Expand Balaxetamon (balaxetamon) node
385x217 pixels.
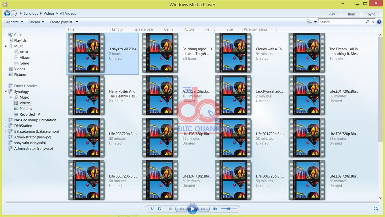(6, 131)
